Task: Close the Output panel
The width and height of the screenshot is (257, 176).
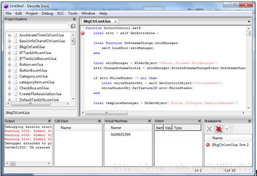Action: coord(49,121)
